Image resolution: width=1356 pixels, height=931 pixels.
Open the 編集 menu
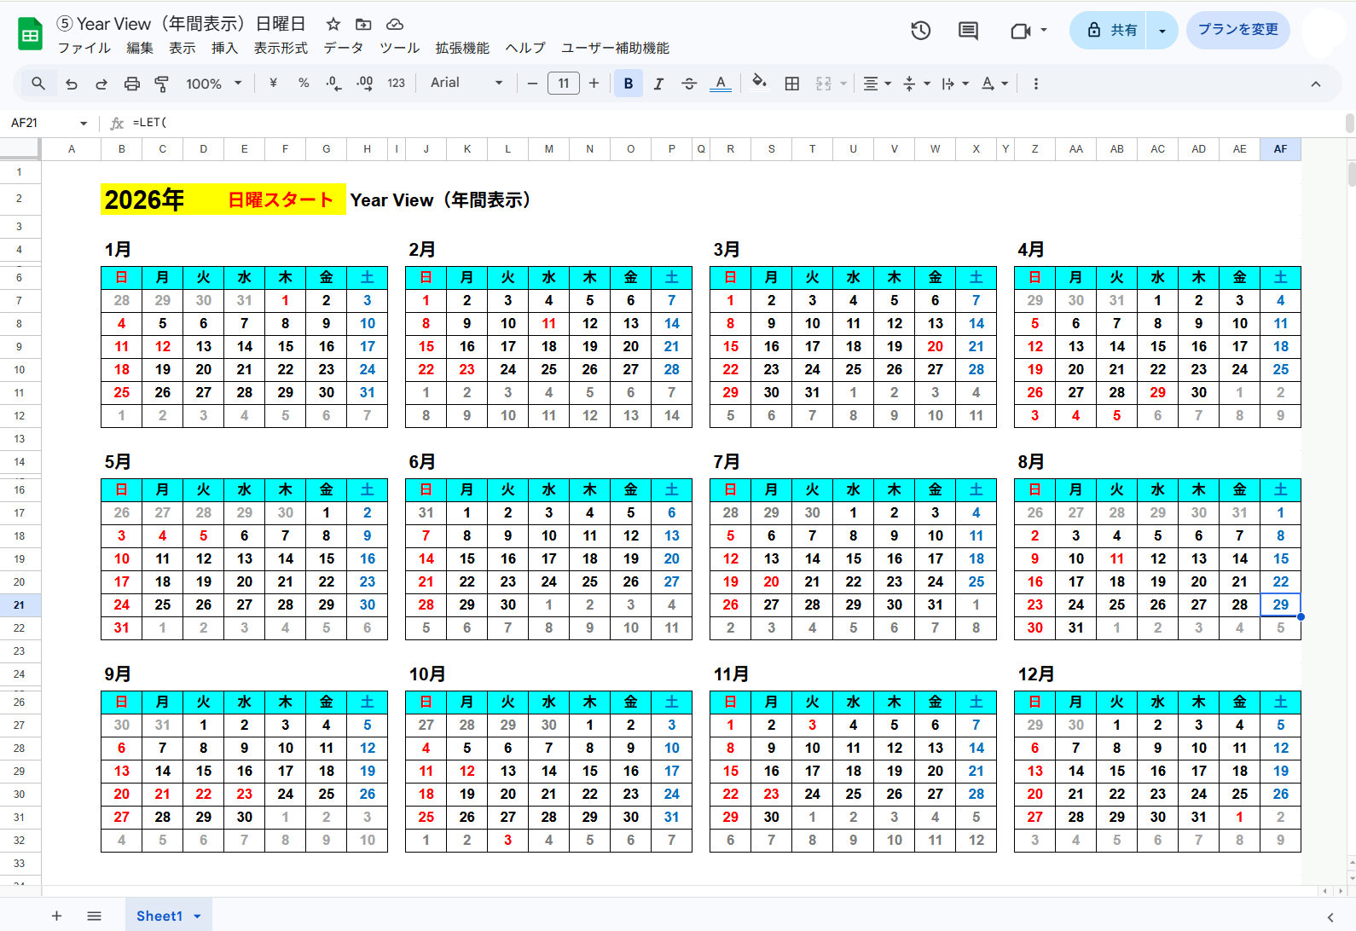point(140,48)
